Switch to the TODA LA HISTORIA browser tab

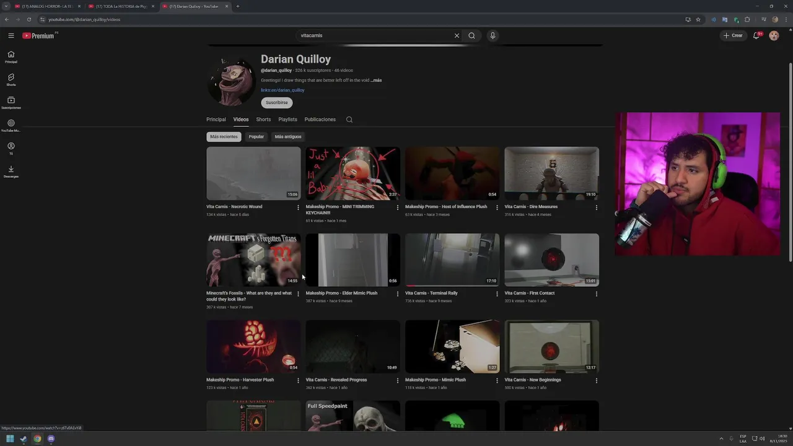click(x=121, y=6)
